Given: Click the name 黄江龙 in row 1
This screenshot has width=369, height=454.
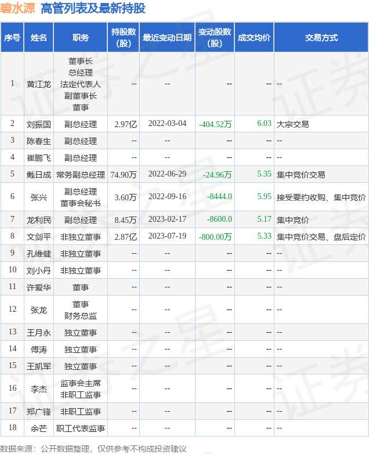Looking at the screenshot, I should 39,84.
